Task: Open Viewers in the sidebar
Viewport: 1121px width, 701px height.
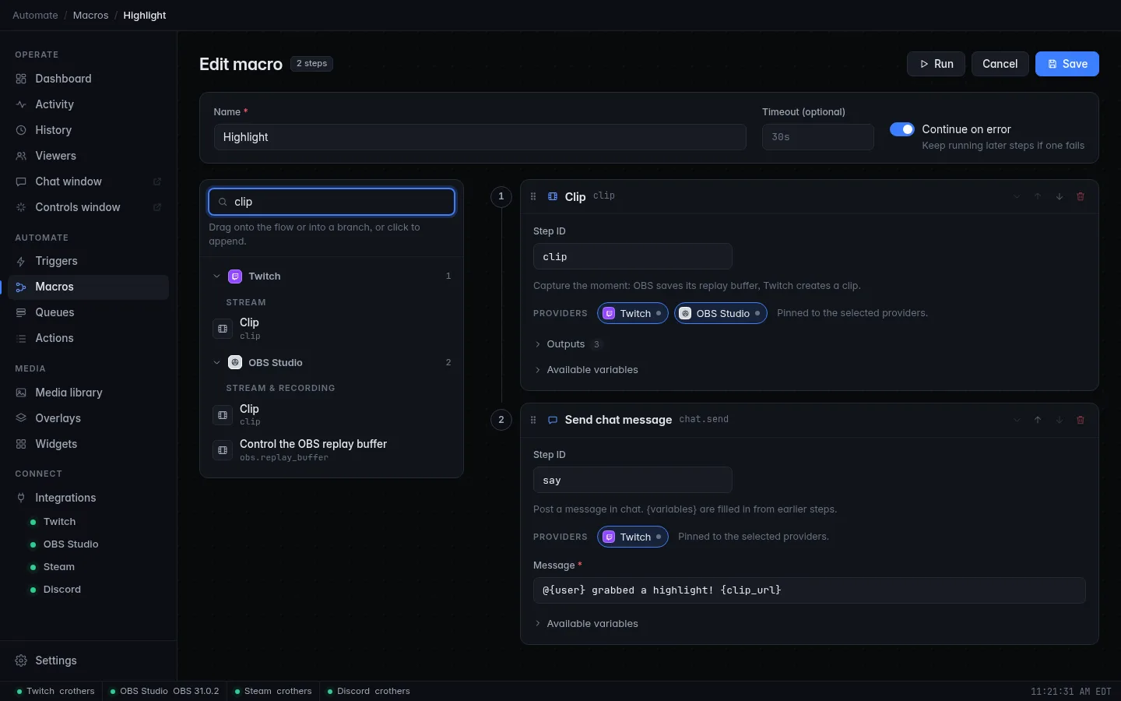Action: (88, 156)
